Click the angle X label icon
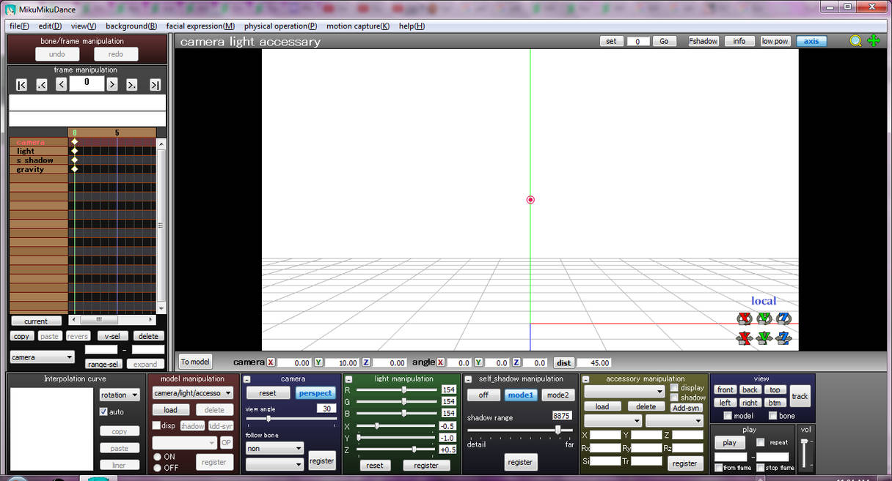892x481 pixels. pos(441,362)
